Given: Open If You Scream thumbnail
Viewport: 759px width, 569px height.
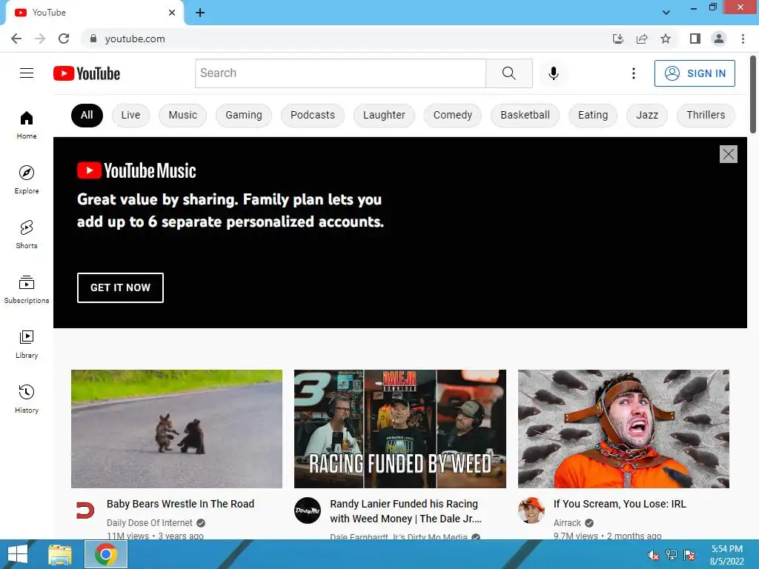Looking at the screenshot, I should click(623, 429).
